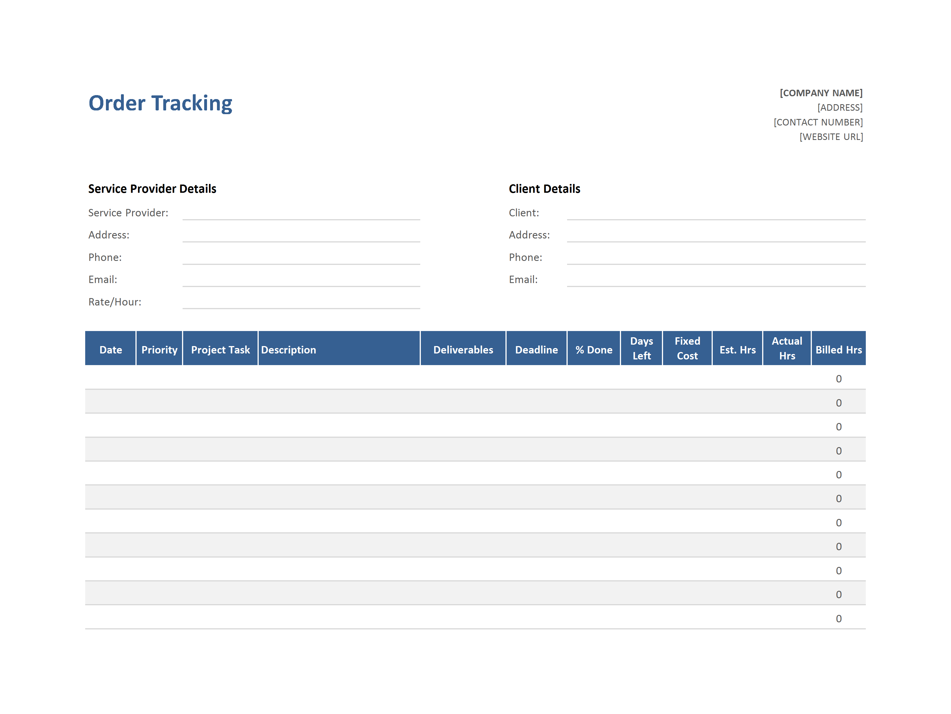Click the Rate/Hour input line
951x714 pixels.
[x=301, y=302]
